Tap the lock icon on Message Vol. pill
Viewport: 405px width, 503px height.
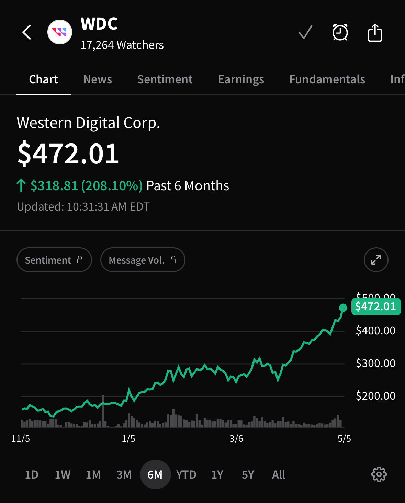173,260
